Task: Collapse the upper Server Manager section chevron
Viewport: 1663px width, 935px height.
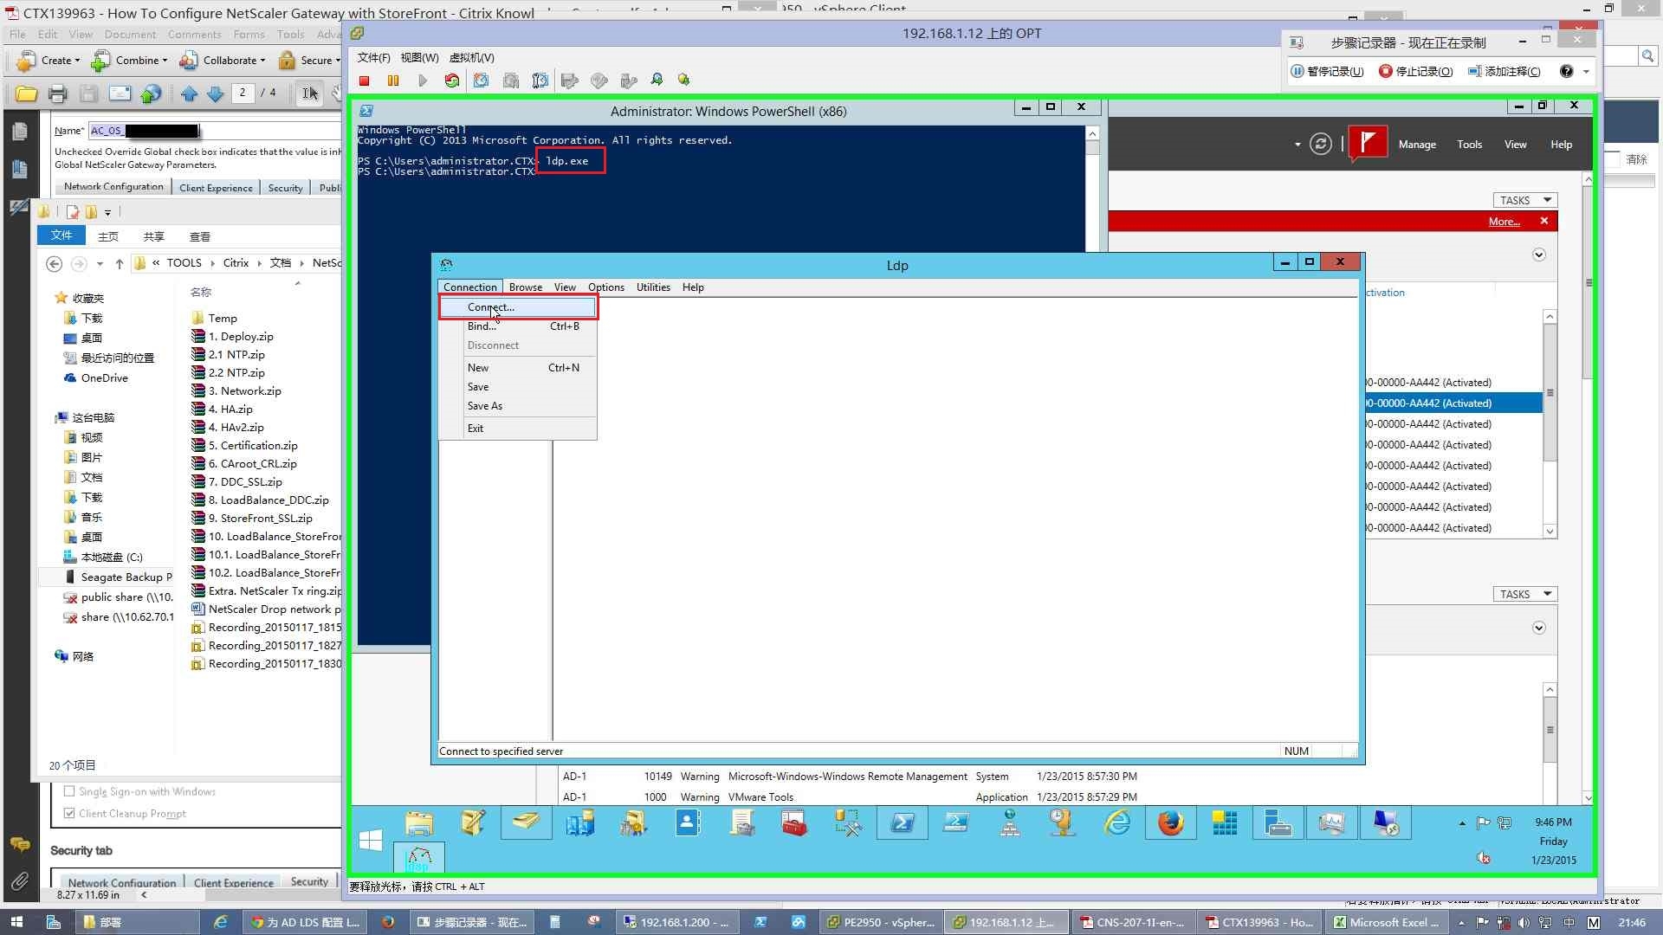Action: 1539,255
